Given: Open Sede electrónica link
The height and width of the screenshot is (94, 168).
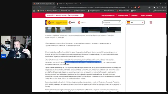Looking at the screenshot, I should 123,15.
